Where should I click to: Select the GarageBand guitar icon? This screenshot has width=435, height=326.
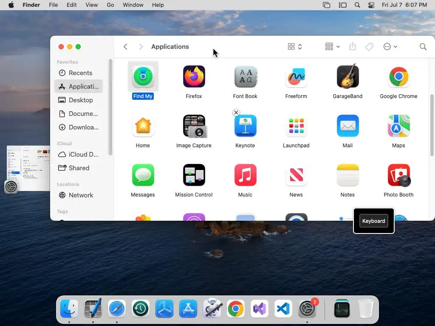[347, 76]
